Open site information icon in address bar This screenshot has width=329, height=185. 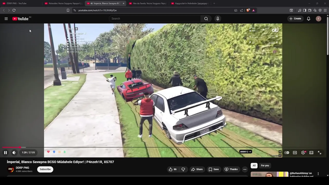[75, 10]
